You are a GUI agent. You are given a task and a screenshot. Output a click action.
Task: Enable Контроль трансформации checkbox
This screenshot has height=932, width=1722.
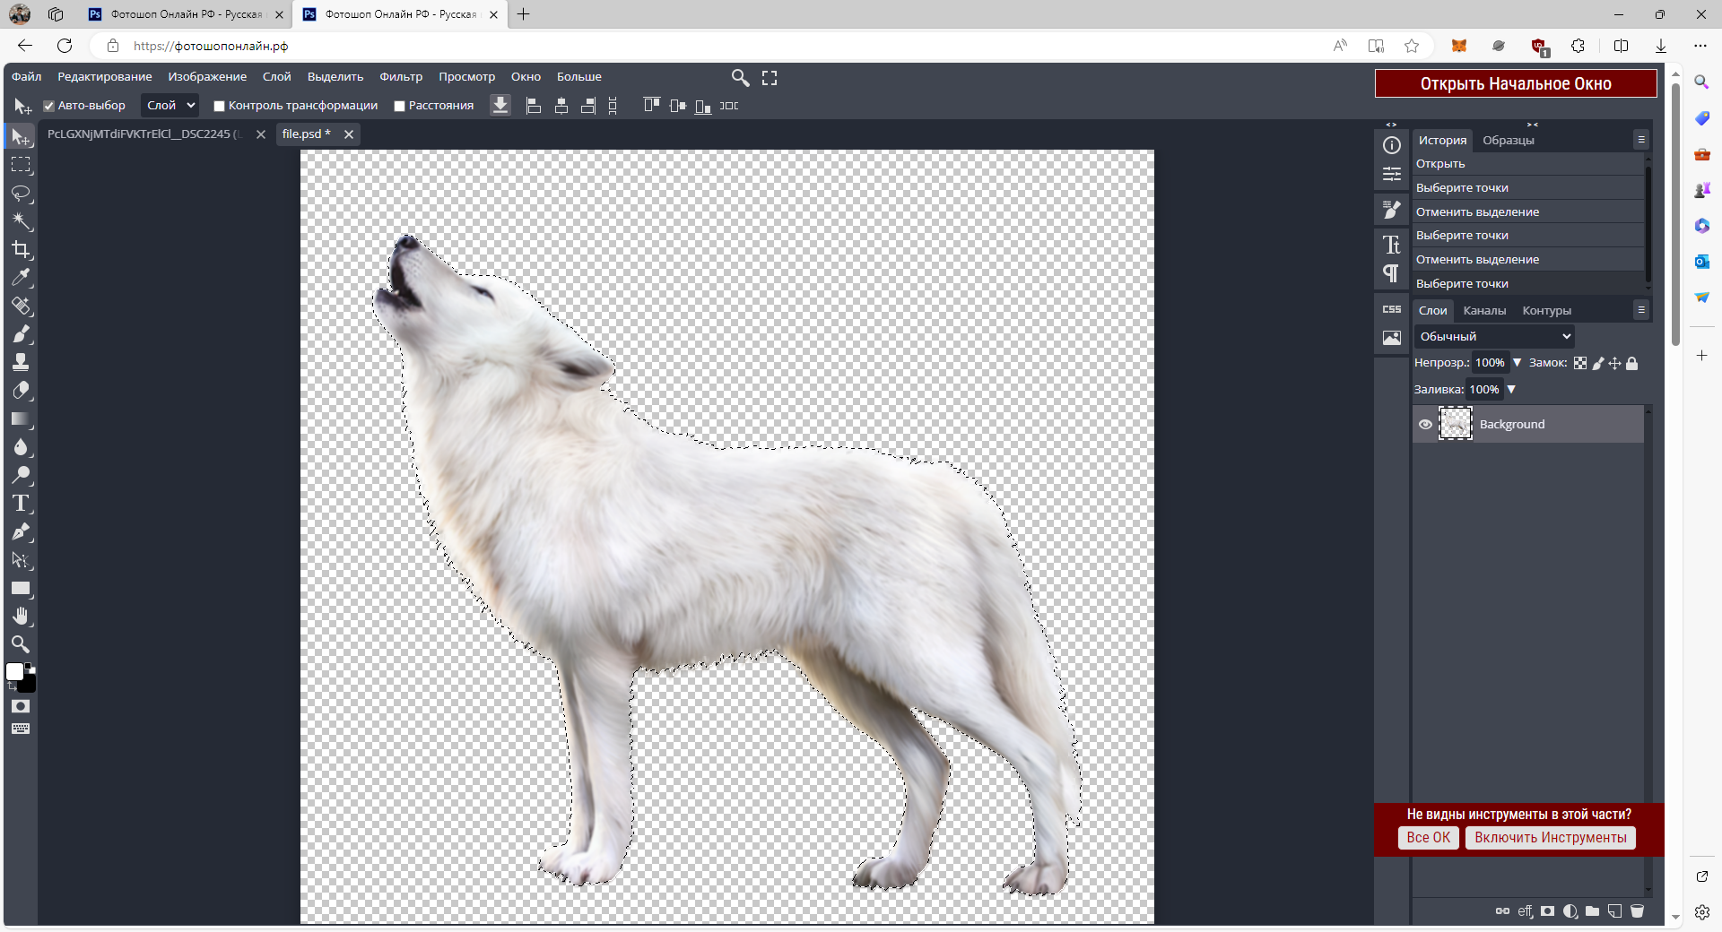[219, 106]
